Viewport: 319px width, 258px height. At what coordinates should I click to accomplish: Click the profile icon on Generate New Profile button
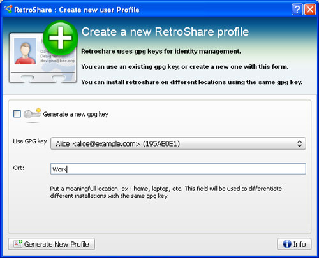coord(18,244)
